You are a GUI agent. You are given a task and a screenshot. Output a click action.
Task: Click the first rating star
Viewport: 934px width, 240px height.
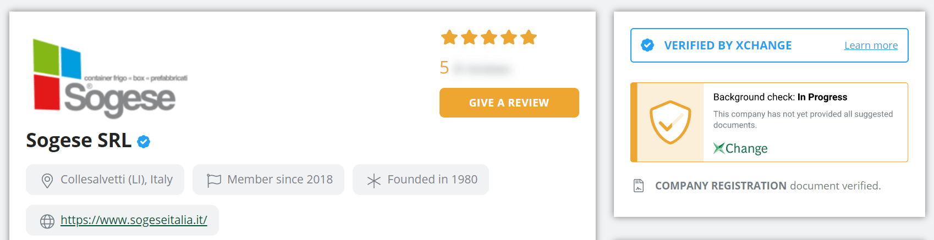[x=449, y=37]
